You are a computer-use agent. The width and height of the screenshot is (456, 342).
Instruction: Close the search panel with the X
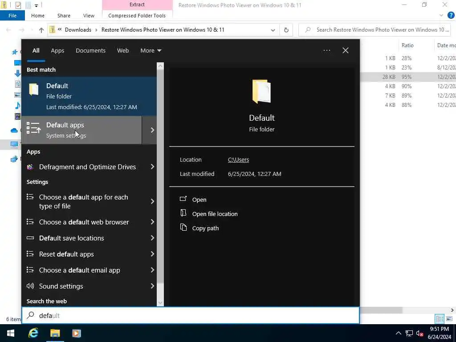346,51
